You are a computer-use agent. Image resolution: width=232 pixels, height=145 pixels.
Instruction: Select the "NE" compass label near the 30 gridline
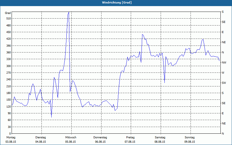click(224, 124)
